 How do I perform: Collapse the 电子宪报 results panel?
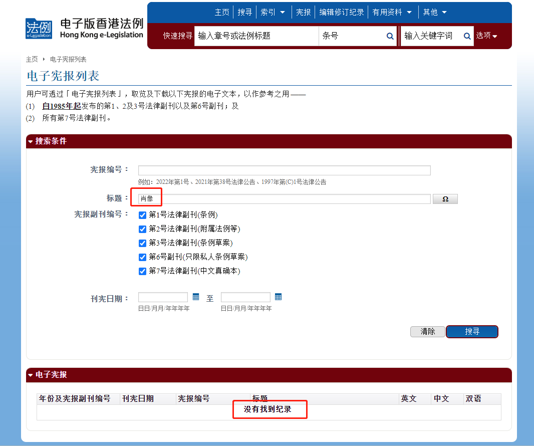click(x=31, y=375)
